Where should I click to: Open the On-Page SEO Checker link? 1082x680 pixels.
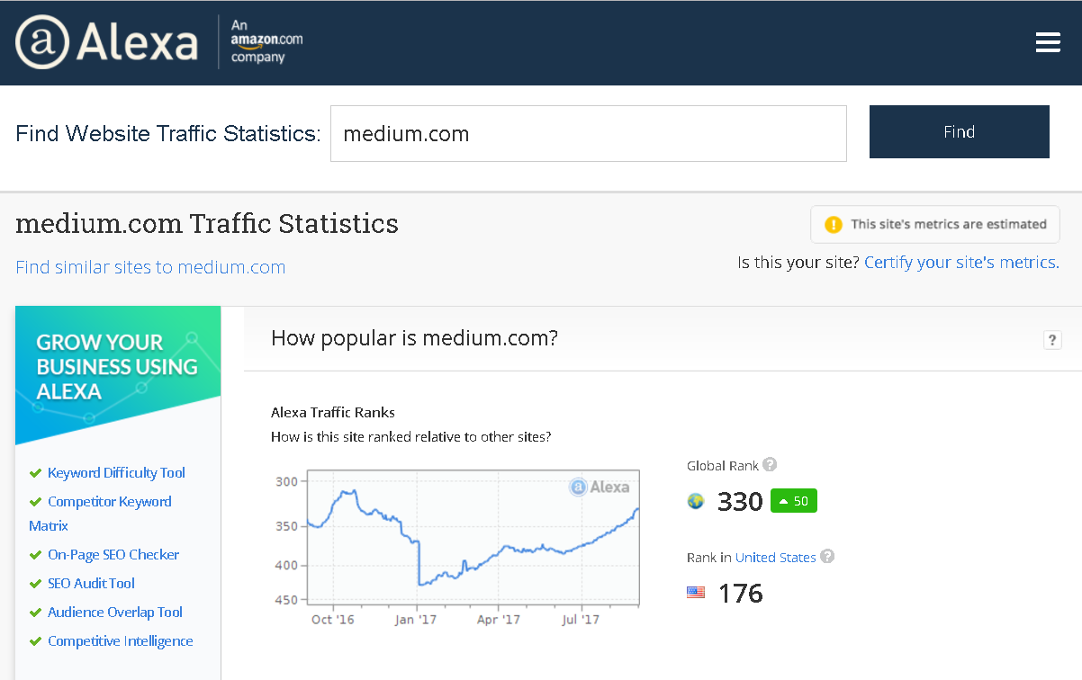tap(113, 555)
